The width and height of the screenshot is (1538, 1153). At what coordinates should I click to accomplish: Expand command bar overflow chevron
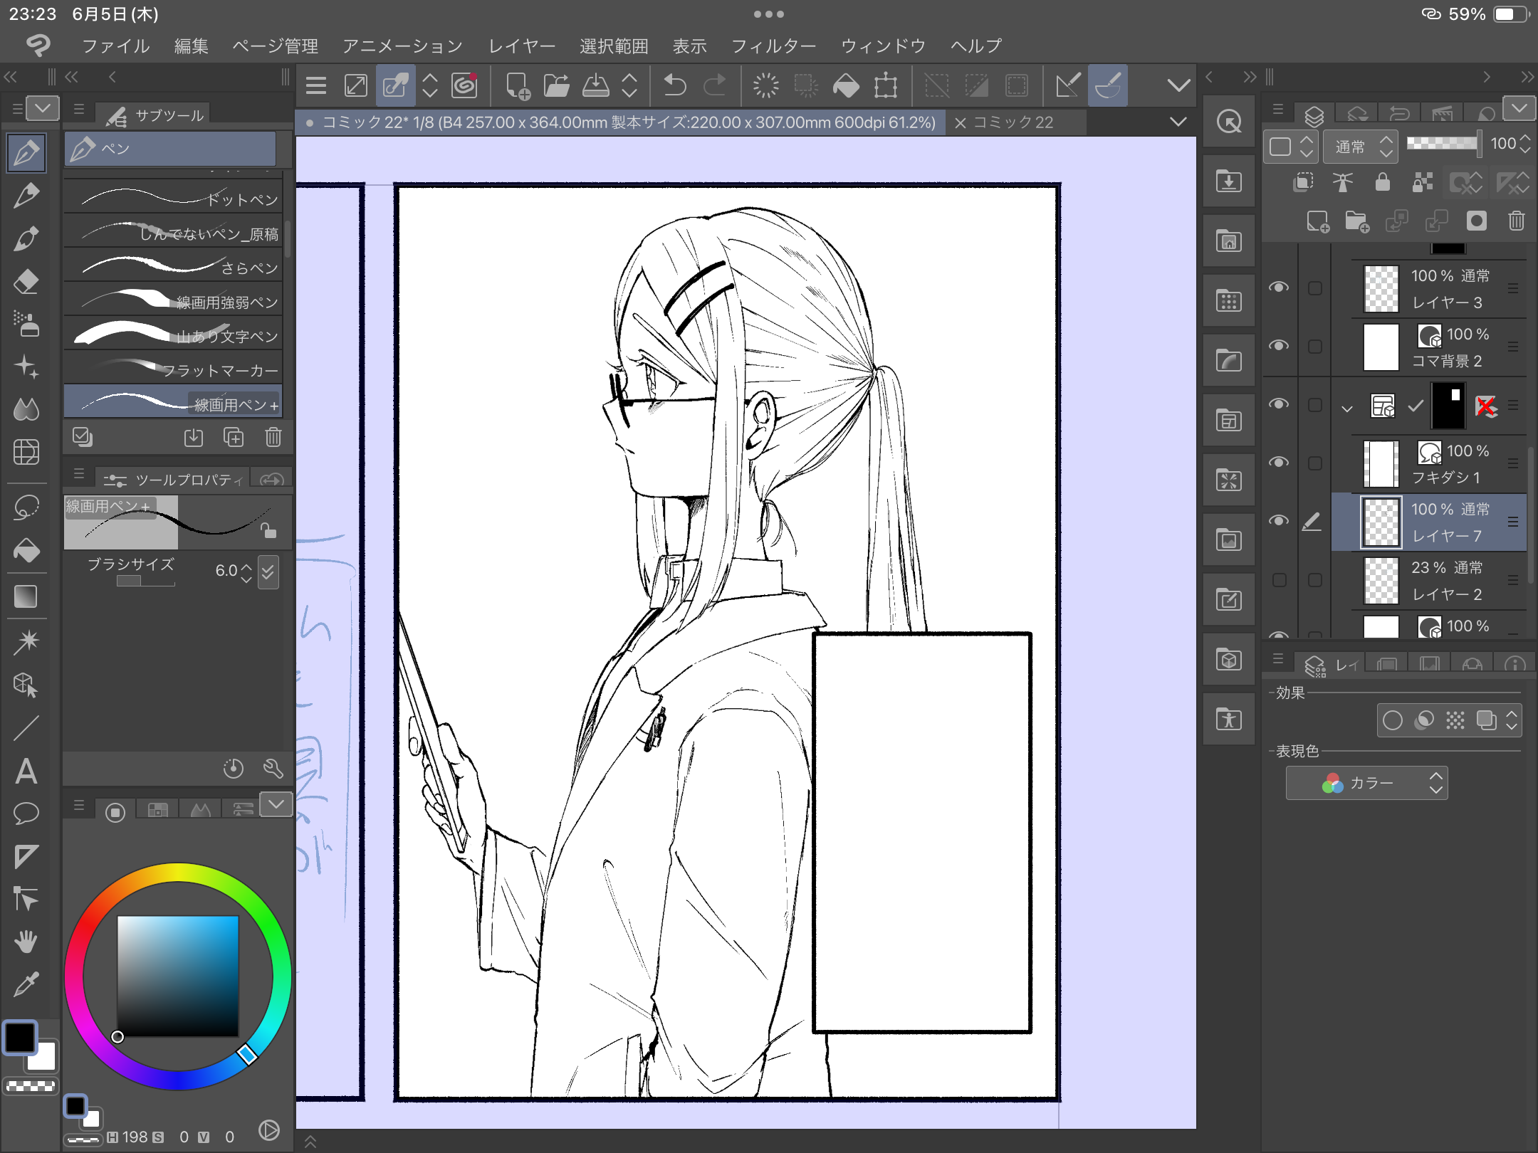pyautogui.click(x=1178, y=86)
